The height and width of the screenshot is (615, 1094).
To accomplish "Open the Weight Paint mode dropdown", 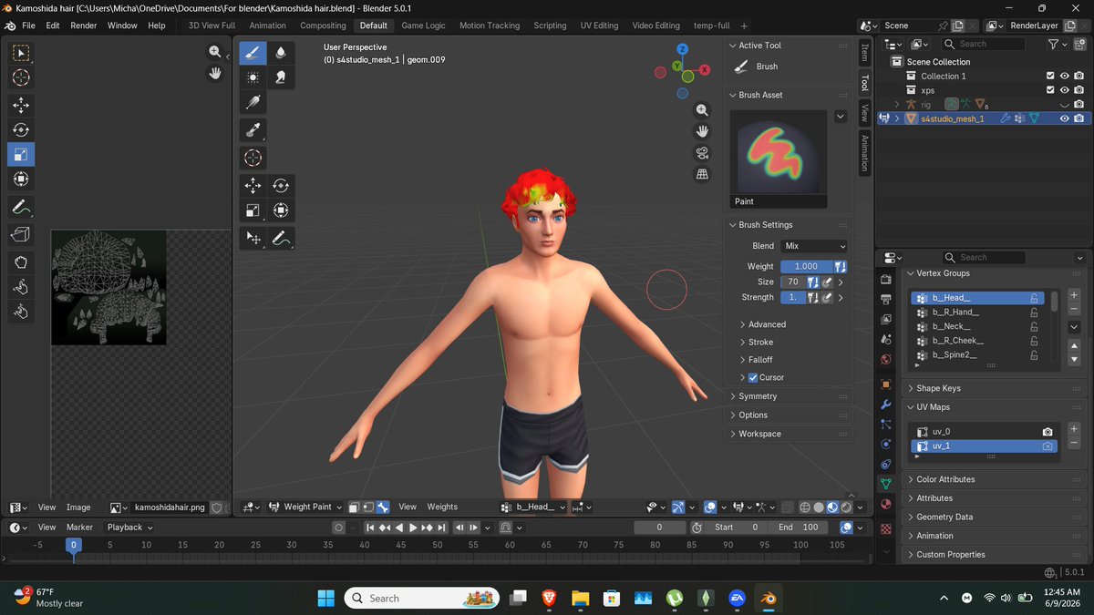I will pyautogui.click(x=305, y=507).
